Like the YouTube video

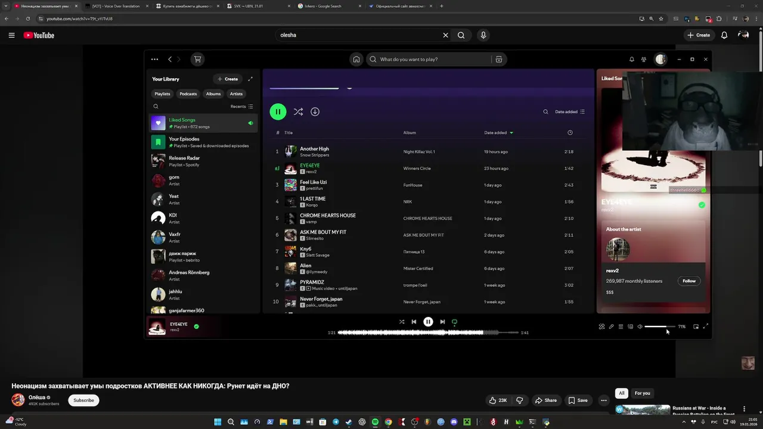click(498, 400)
